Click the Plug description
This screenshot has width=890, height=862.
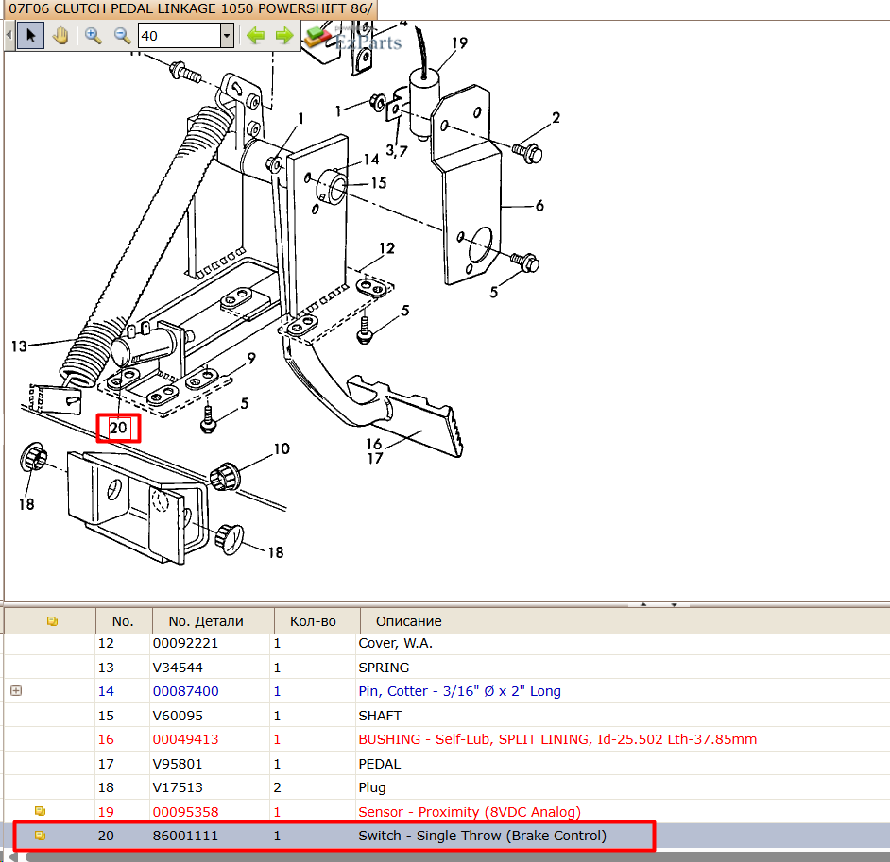[x=372, y=787]
